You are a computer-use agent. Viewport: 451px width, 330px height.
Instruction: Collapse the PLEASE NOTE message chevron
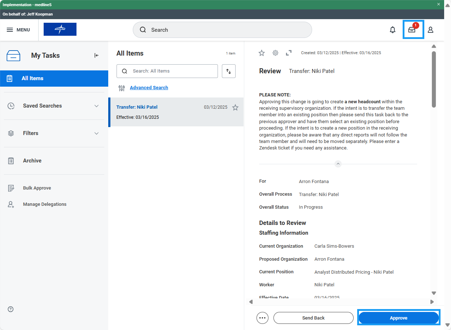point(338,164)
